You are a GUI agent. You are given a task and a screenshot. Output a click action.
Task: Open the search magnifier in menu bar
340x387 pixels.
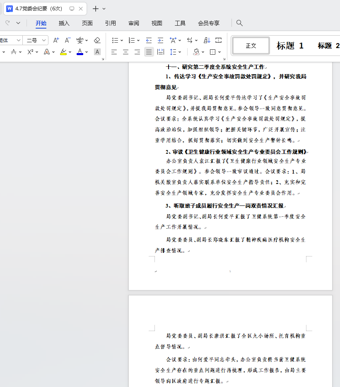(239, 23)
